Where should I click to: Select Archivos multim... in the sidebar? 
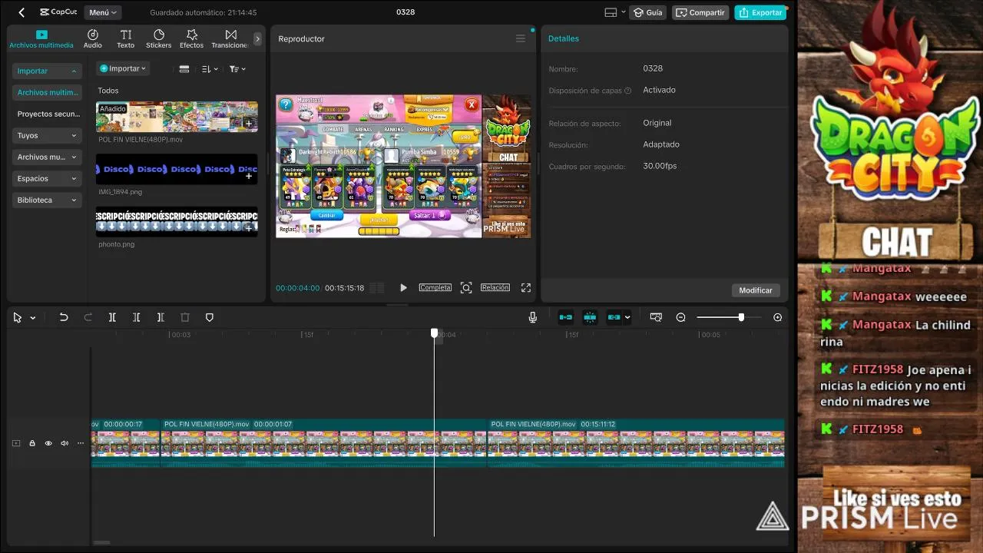[47, 92]
